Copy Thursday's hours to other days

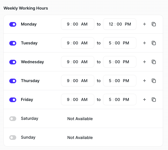pyautogui.click(x=154, y=81)
